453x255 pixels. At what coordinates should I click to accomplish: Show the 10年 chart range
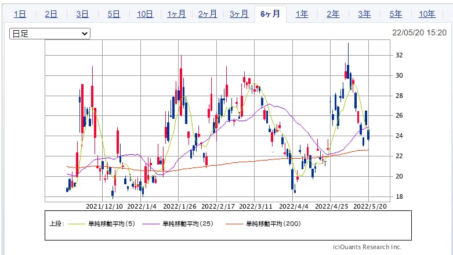427,14
